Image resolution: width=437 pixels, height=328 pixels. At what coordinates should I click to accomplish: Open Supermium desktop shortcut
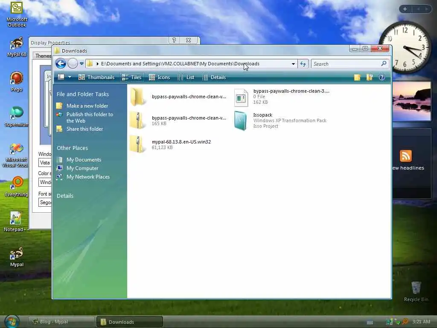[x=16, y=117]
